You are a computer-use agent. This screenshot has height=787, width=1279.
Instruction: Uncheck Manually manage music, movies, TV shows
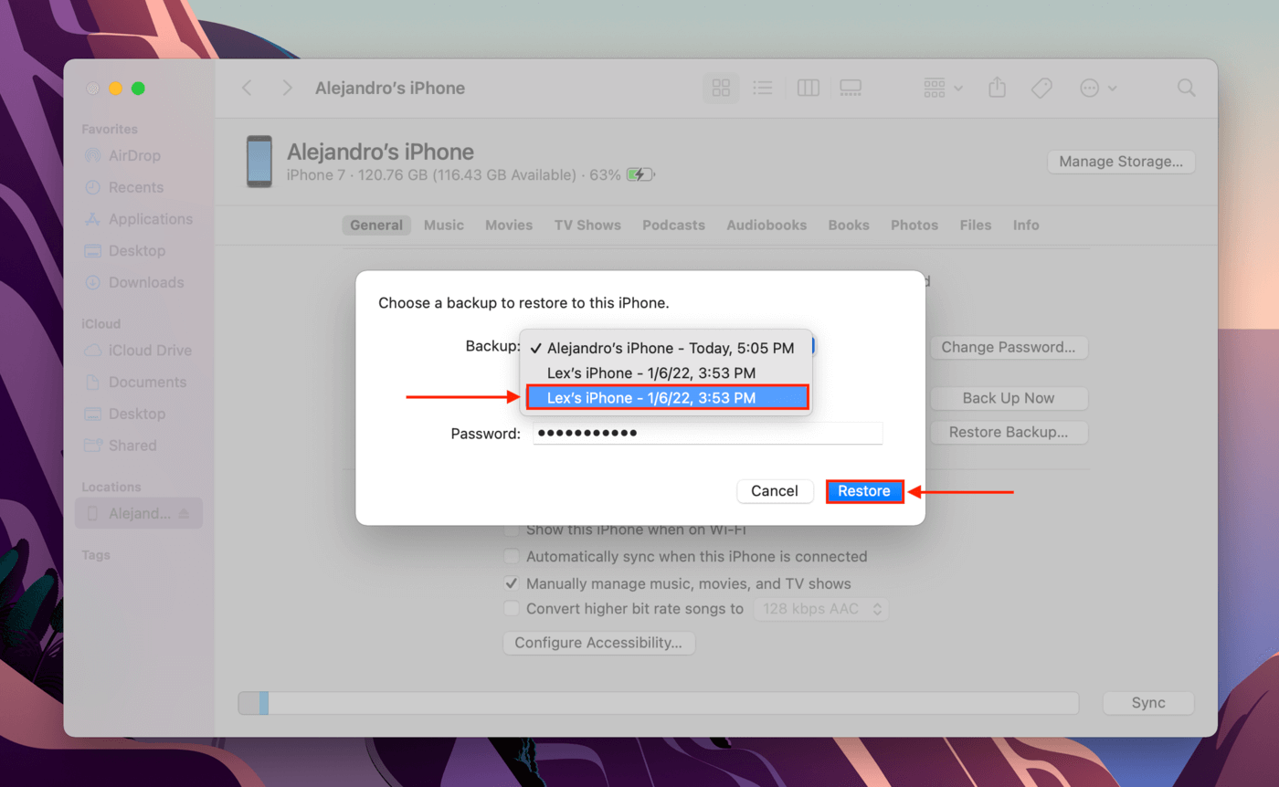coord(512,583)
